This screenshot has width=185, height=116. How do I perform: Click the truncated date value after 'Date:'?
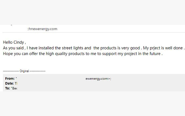[x=16, y=83]
